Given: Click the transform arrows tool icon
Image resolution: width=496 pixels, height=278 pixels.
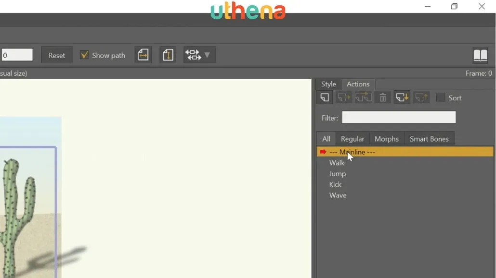Looking at the screenshot, I should (x=193, y=55).
